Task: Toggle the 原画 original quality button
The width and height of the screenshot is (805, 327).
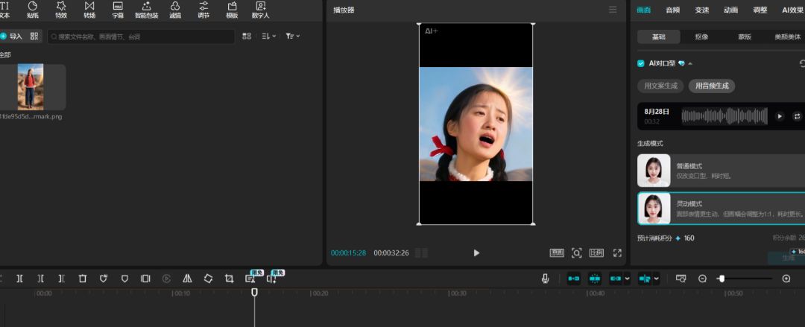Action: (557, 253)
